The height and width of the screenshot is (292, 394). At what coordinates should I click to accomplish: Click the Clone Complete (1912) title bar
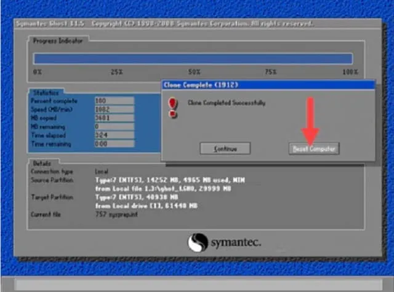pos(268,85)
